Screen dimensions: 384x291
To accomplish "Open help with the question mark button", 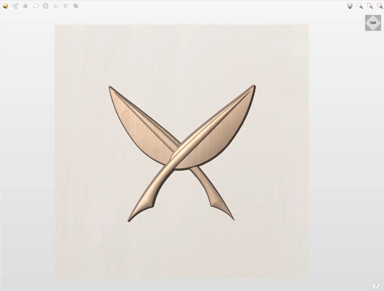I will pos(375,285).
